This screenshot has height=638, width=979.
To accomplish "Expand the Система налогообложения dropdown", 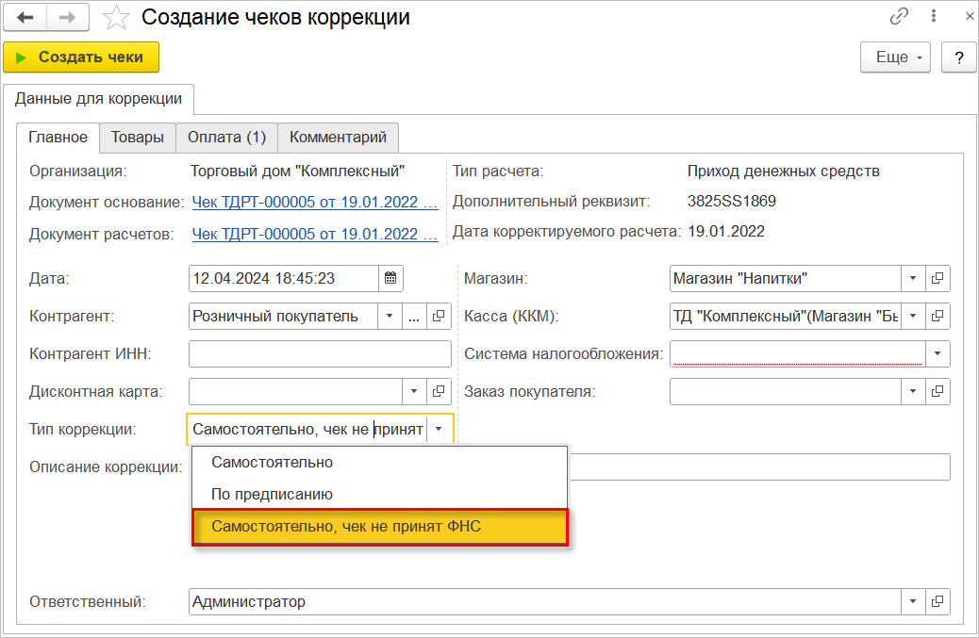I will pos(938,353).
